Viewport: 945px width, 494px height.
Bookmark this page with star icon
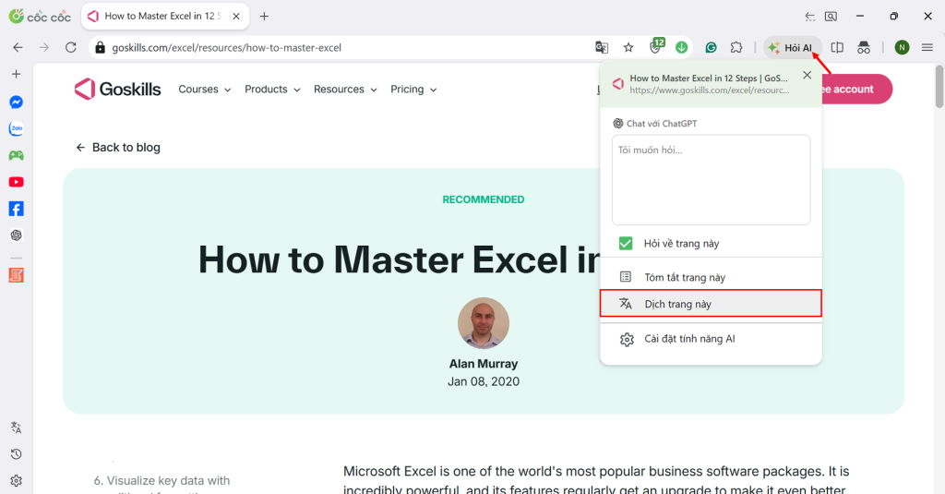(628, 48)
